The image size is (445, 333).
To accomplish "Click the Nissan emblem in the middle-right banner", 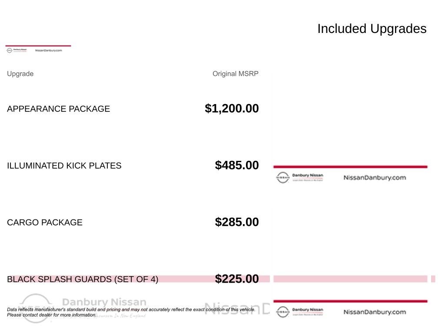I will coord(282,177).
